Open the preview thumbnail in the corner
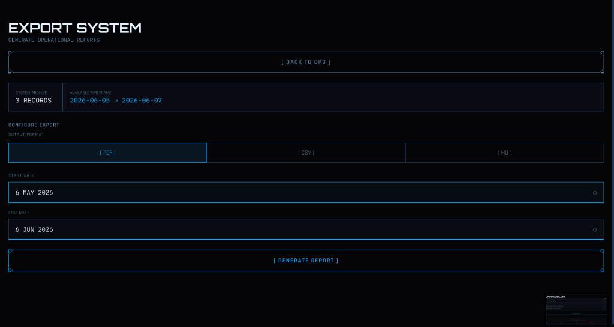This screenshot has height=327, width=614. (576, 311)
